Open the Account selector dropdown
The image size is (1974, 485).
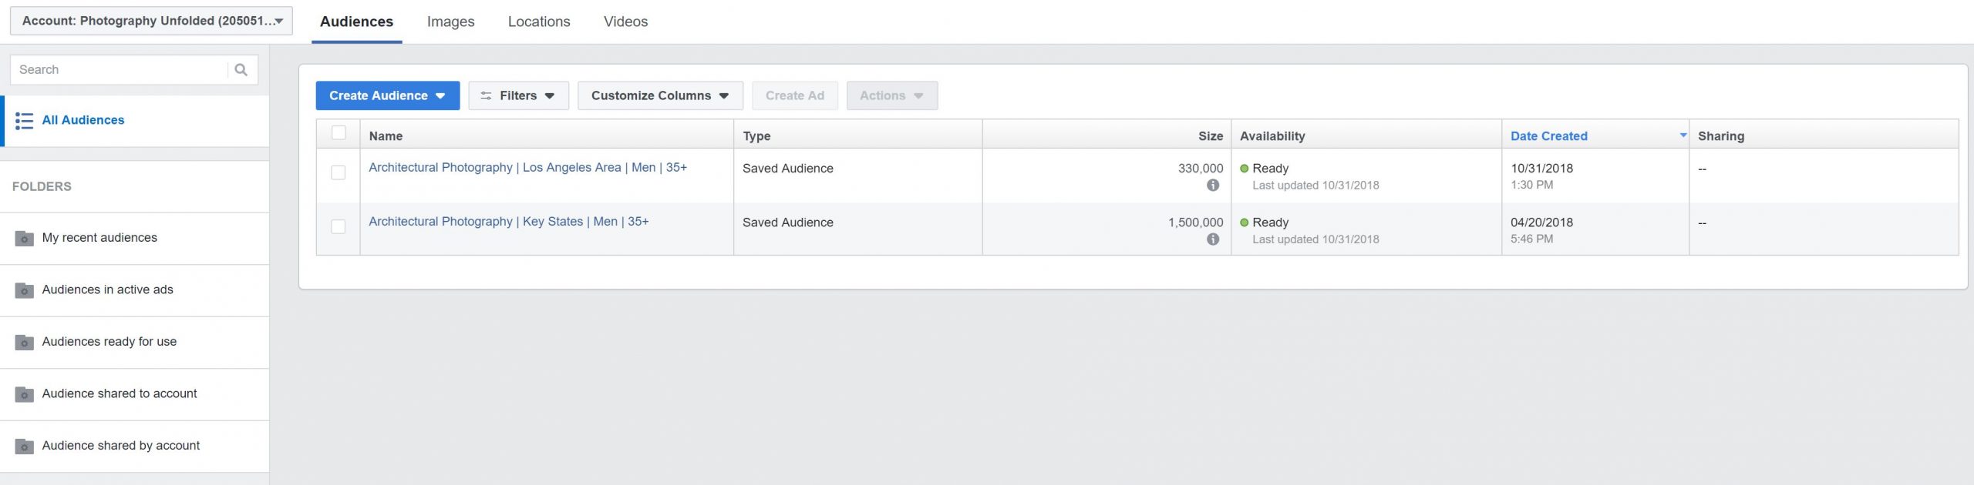point(151,21)
